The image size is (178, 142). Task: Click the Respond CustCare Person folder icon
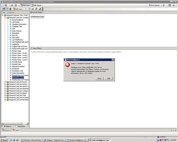pyautogui.click(x=8, y=82)
